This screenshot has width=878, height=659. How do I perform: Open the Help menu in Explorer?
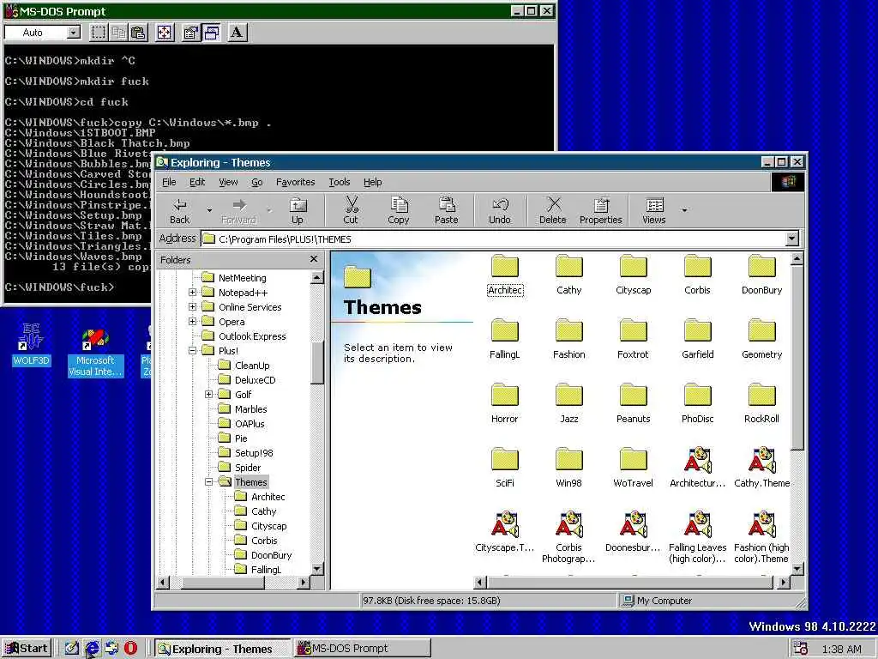(372, 182)
